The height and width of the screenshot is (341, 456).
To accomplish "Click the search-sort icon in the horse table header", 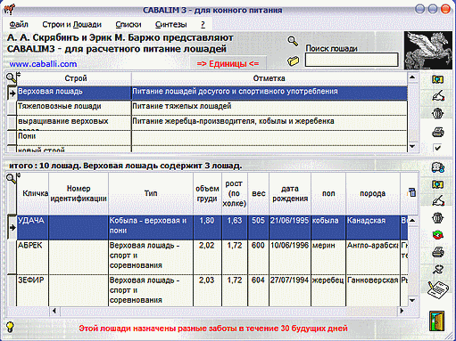I will [12, 178].
